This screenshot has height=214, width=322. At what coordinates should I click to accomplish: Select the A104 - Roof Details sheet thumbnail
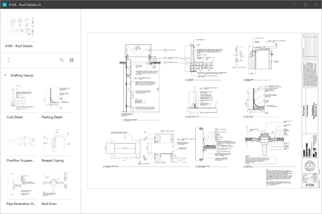click(22, 26)
